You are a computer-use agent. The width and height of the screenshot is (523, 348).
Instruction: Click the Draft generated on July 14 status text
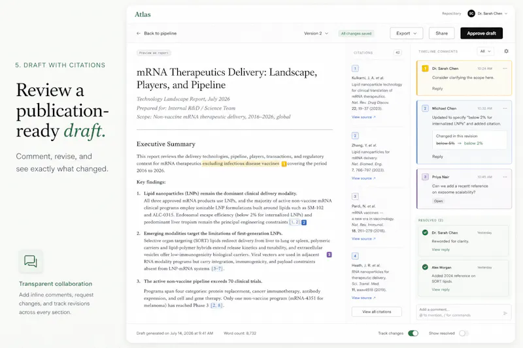175,334
